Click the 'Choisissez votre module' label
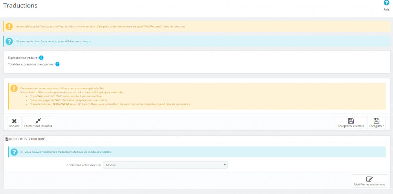 point(84,165)
